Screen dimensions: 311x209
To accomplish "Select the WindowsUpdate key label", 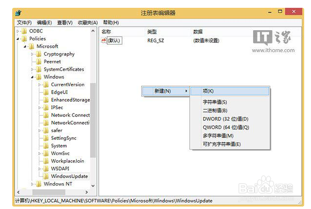I will (70, 176).
